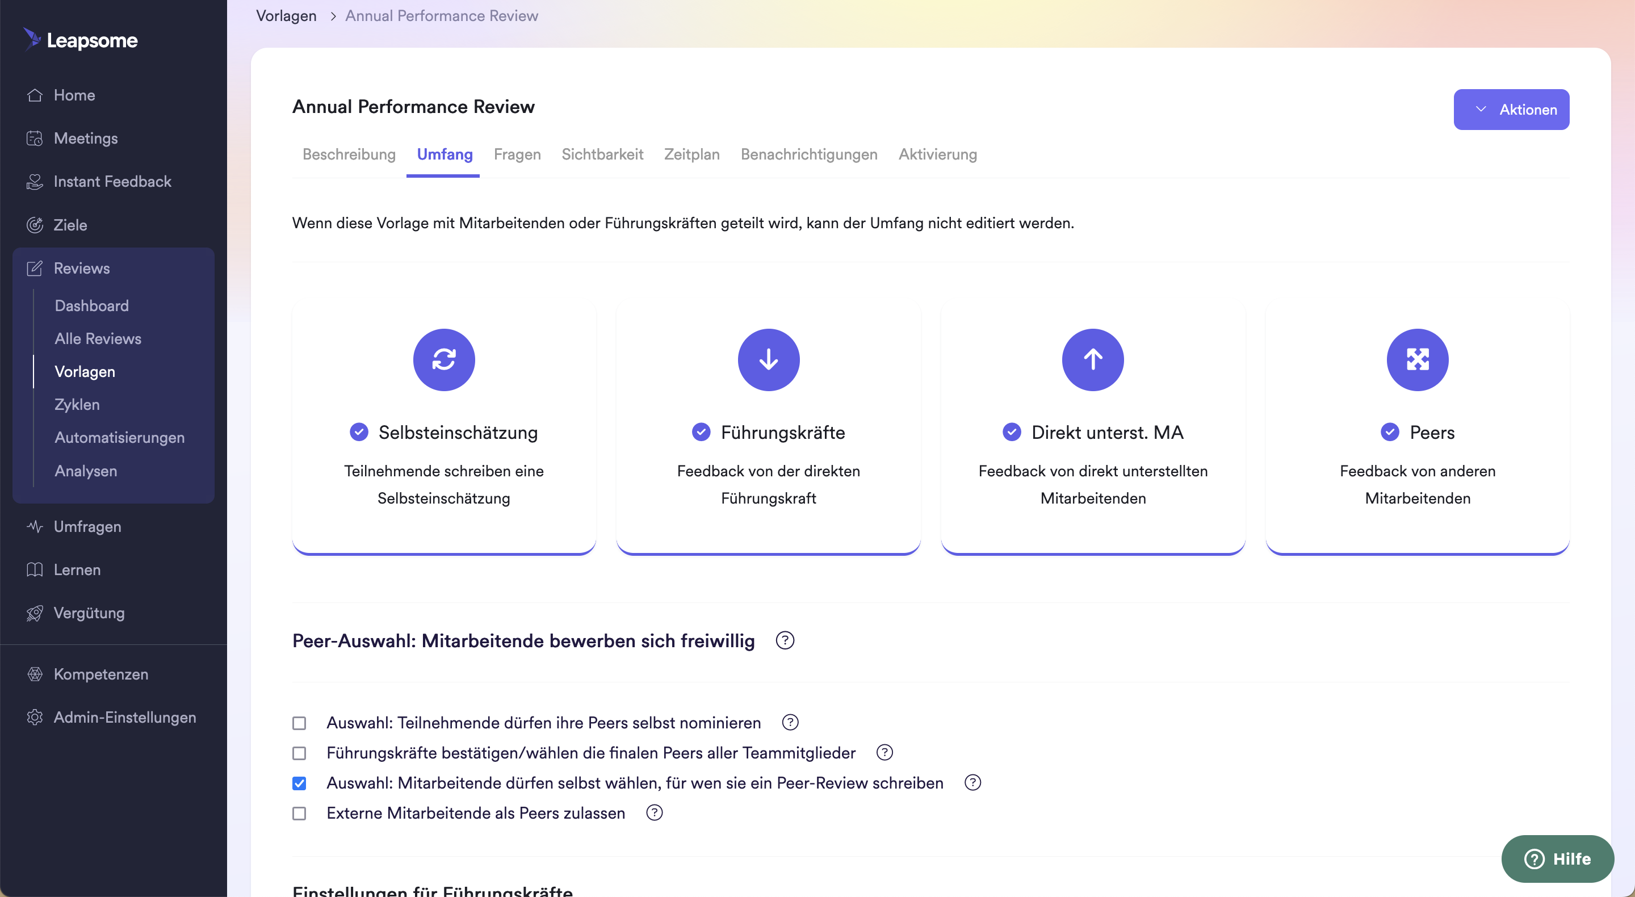Open Zyklen in sidebar
Screen dimensions: 1635x897
77,404
